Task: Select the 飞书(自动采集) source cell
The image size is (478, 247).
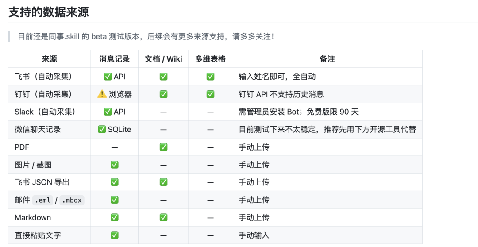Action: (x=50, y=77)
